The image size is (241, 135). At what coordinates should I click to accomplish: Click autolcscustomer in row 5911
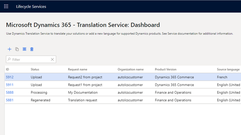pos(130,85)
